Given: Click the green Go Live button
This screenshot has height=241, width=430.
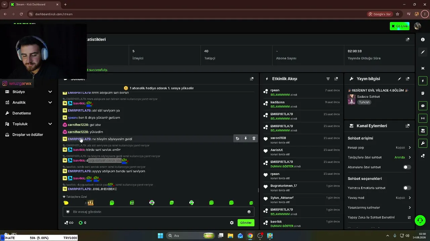Looking at the screenshot, I should point(399,26).
